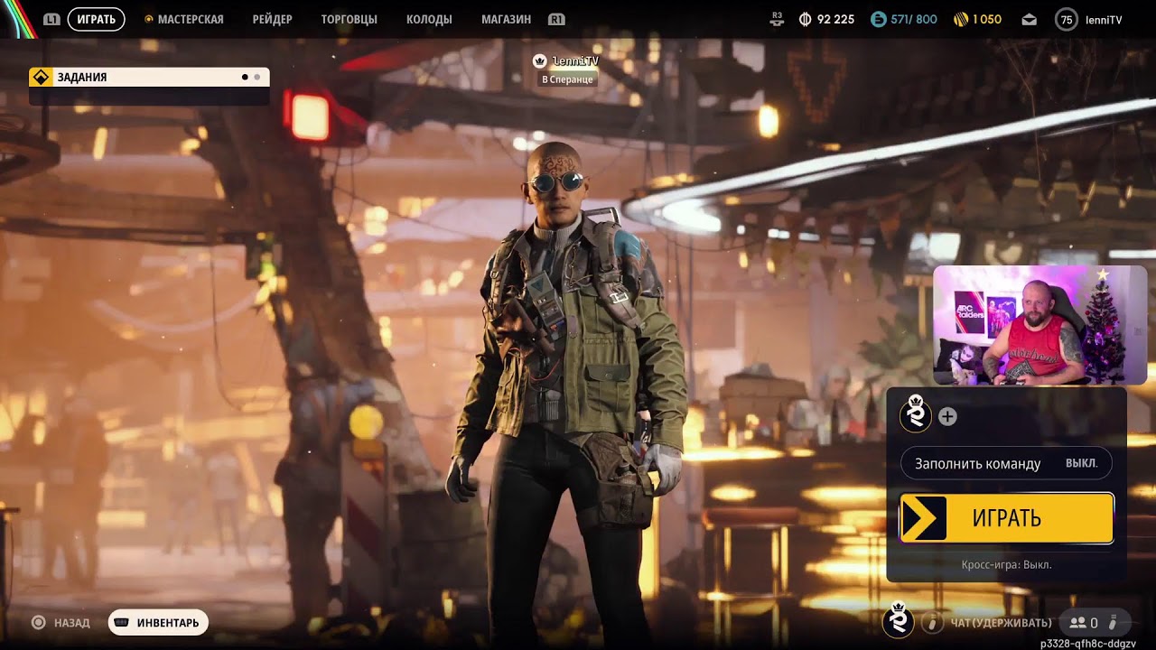Open the ЗАДАНИЯ quests panel header
1156x650 pixels.
tap(149, 78)
